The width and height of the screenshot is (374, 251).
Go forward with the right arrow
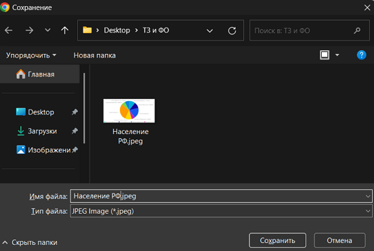(x=29, y=30)
